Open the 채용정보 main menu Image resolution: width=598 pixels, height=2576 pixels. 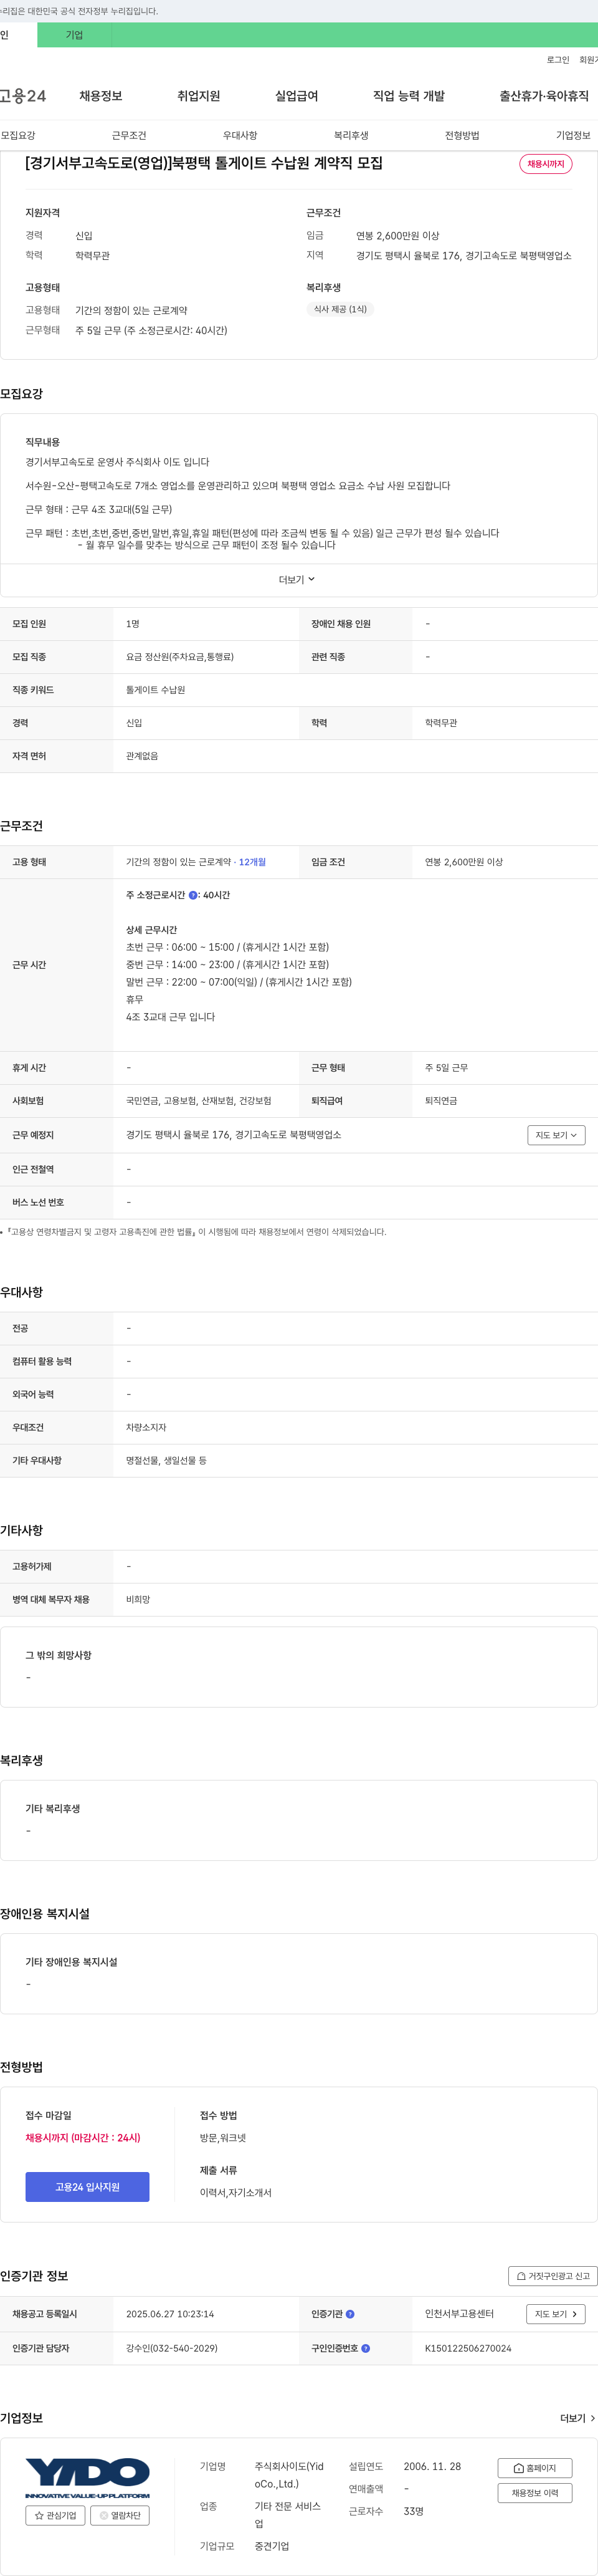click(x=101, y=96)
